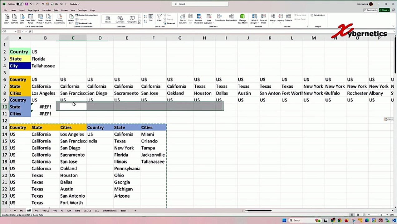Collapse the ribbon with chevron

pos(393,27)
